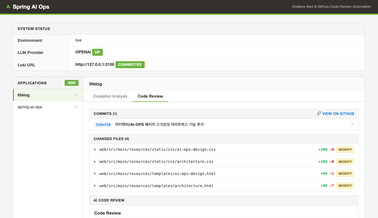Screen dimensions: 378x218
Task: Select the Code Review tab
Action: (x=150, y=96)
